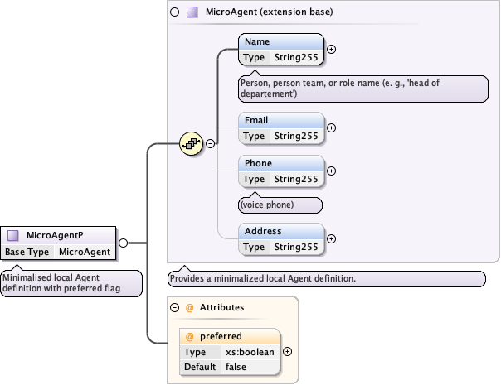Collapse the MicroAgentP node children

[123, 243]
